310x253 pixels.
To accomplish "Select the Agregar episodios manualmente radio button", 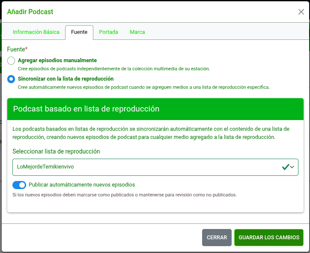I will (x=11, y=61).
